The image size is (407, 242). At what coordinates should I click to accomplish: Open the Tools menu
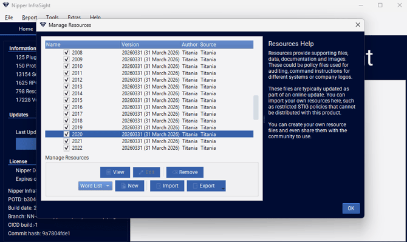pyautogui.click(x=52, y=17)
